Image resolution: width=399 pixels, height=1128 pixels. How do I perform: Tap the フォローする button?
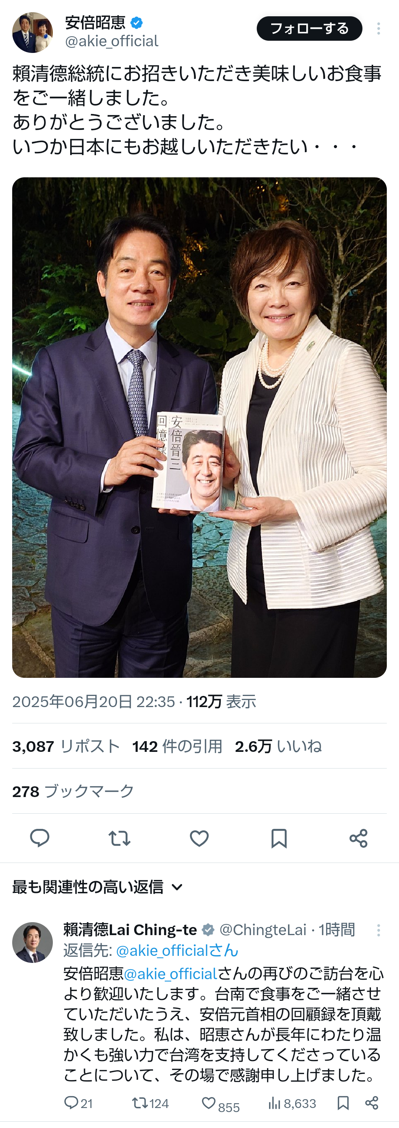(x=310, y=29)
